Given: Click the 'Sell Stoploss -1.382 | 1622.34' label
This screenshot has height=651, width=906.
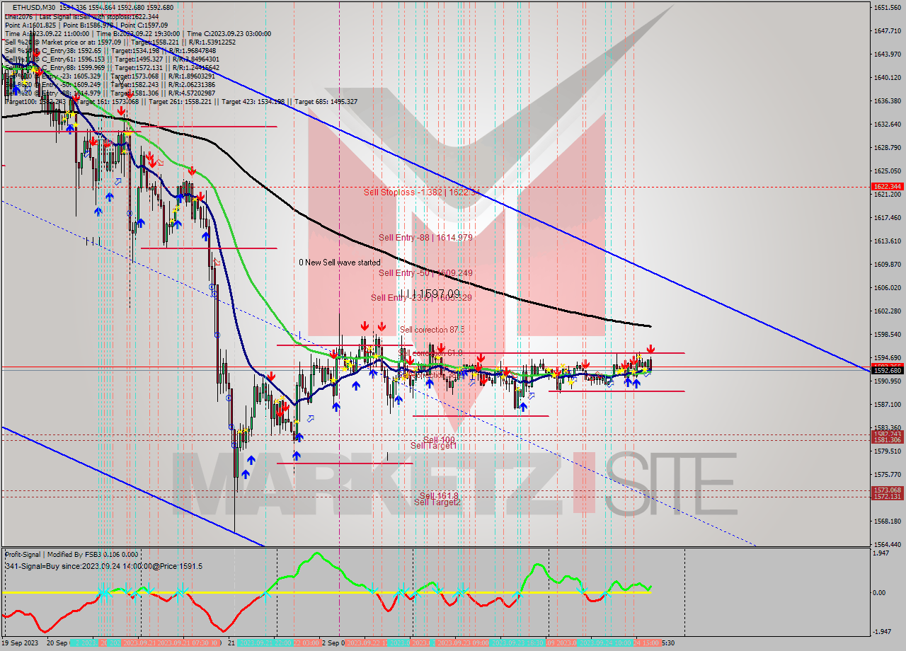Looking at the screenshot, I should (x=423, y=192).
